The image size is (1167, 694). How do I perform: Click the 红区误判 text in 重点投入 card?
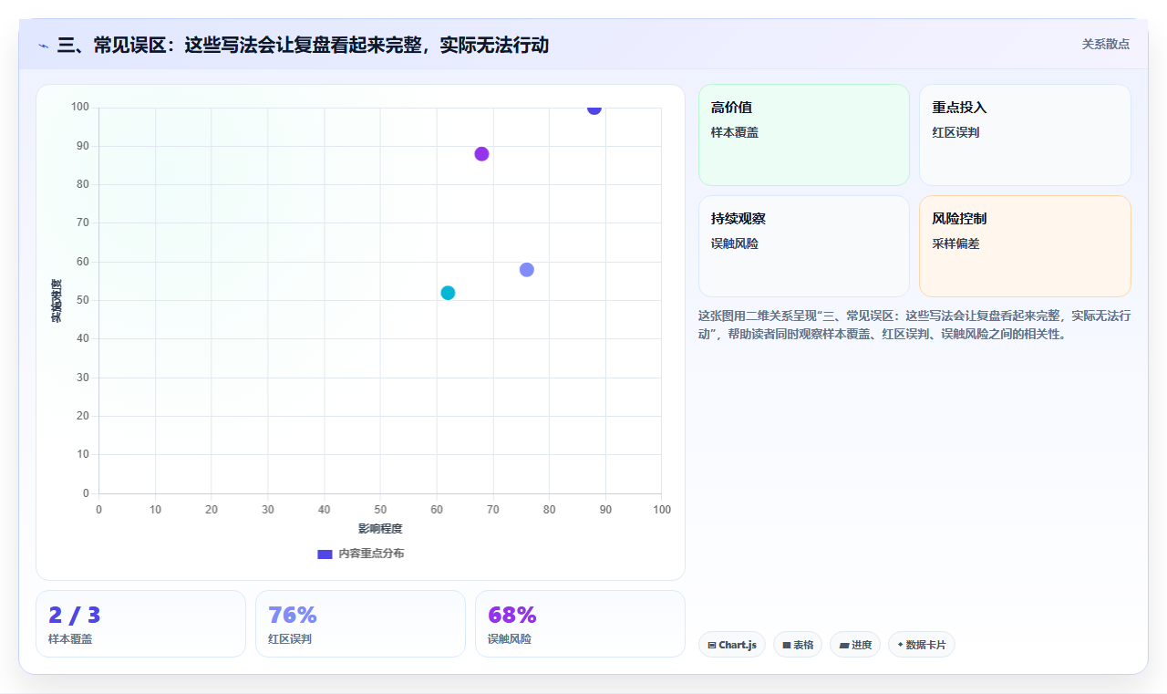[955, 132]
